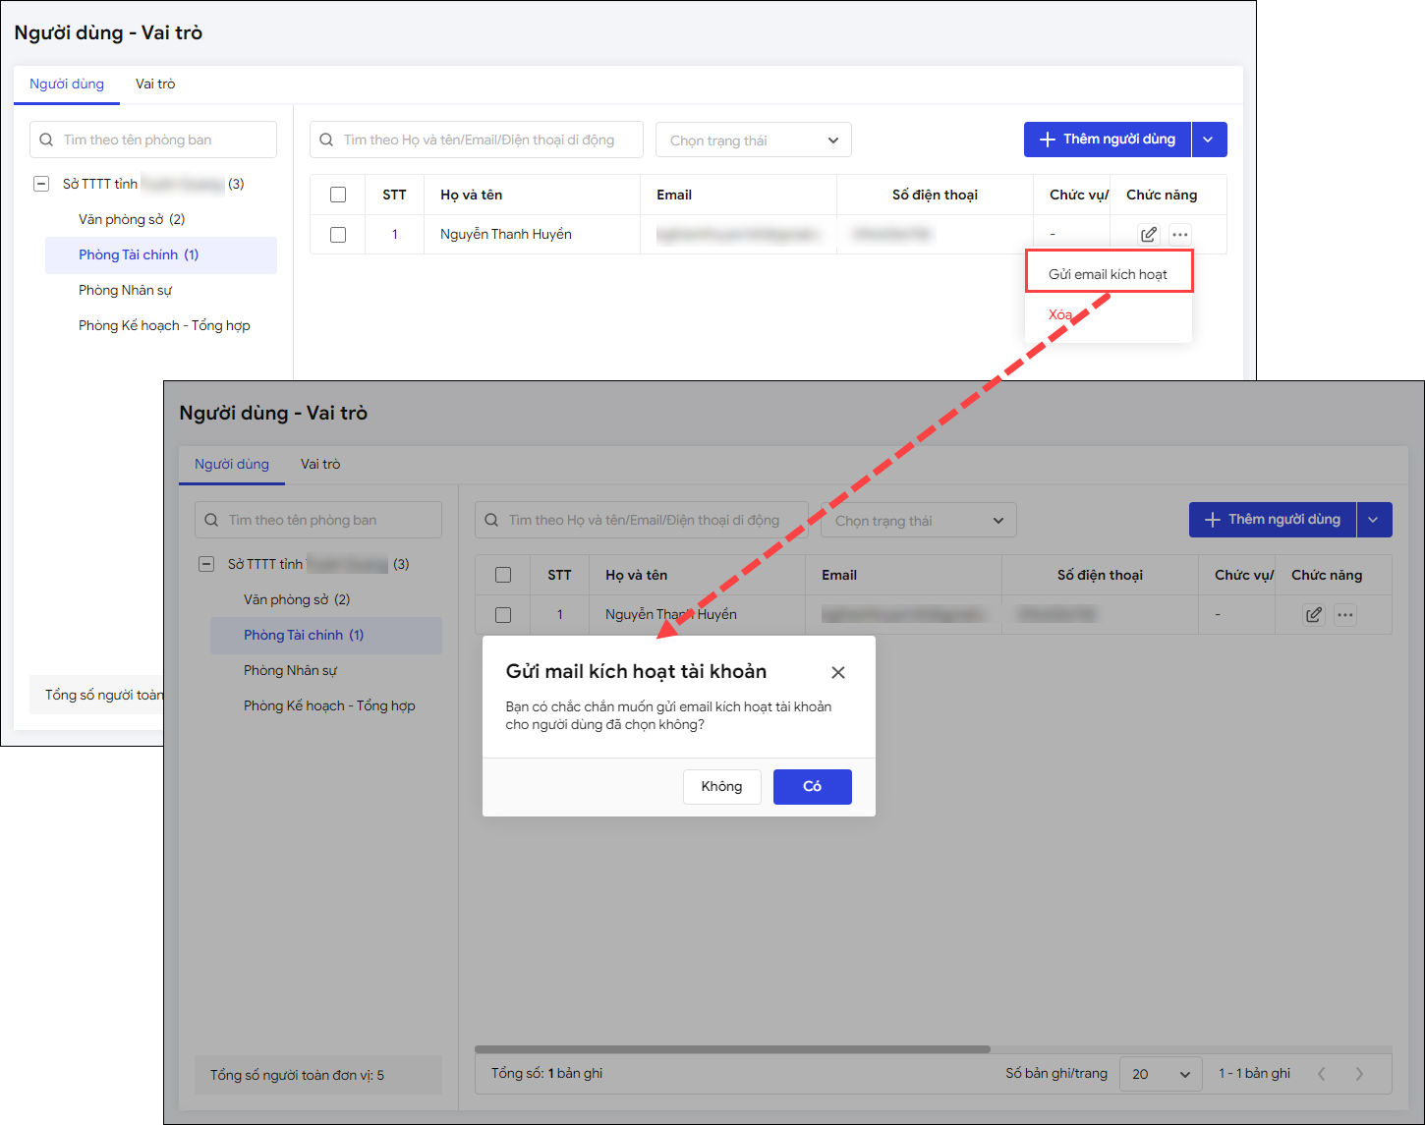
Task: Expand the arrow beside Thêm người dùng
Action: pos(1208,140)
